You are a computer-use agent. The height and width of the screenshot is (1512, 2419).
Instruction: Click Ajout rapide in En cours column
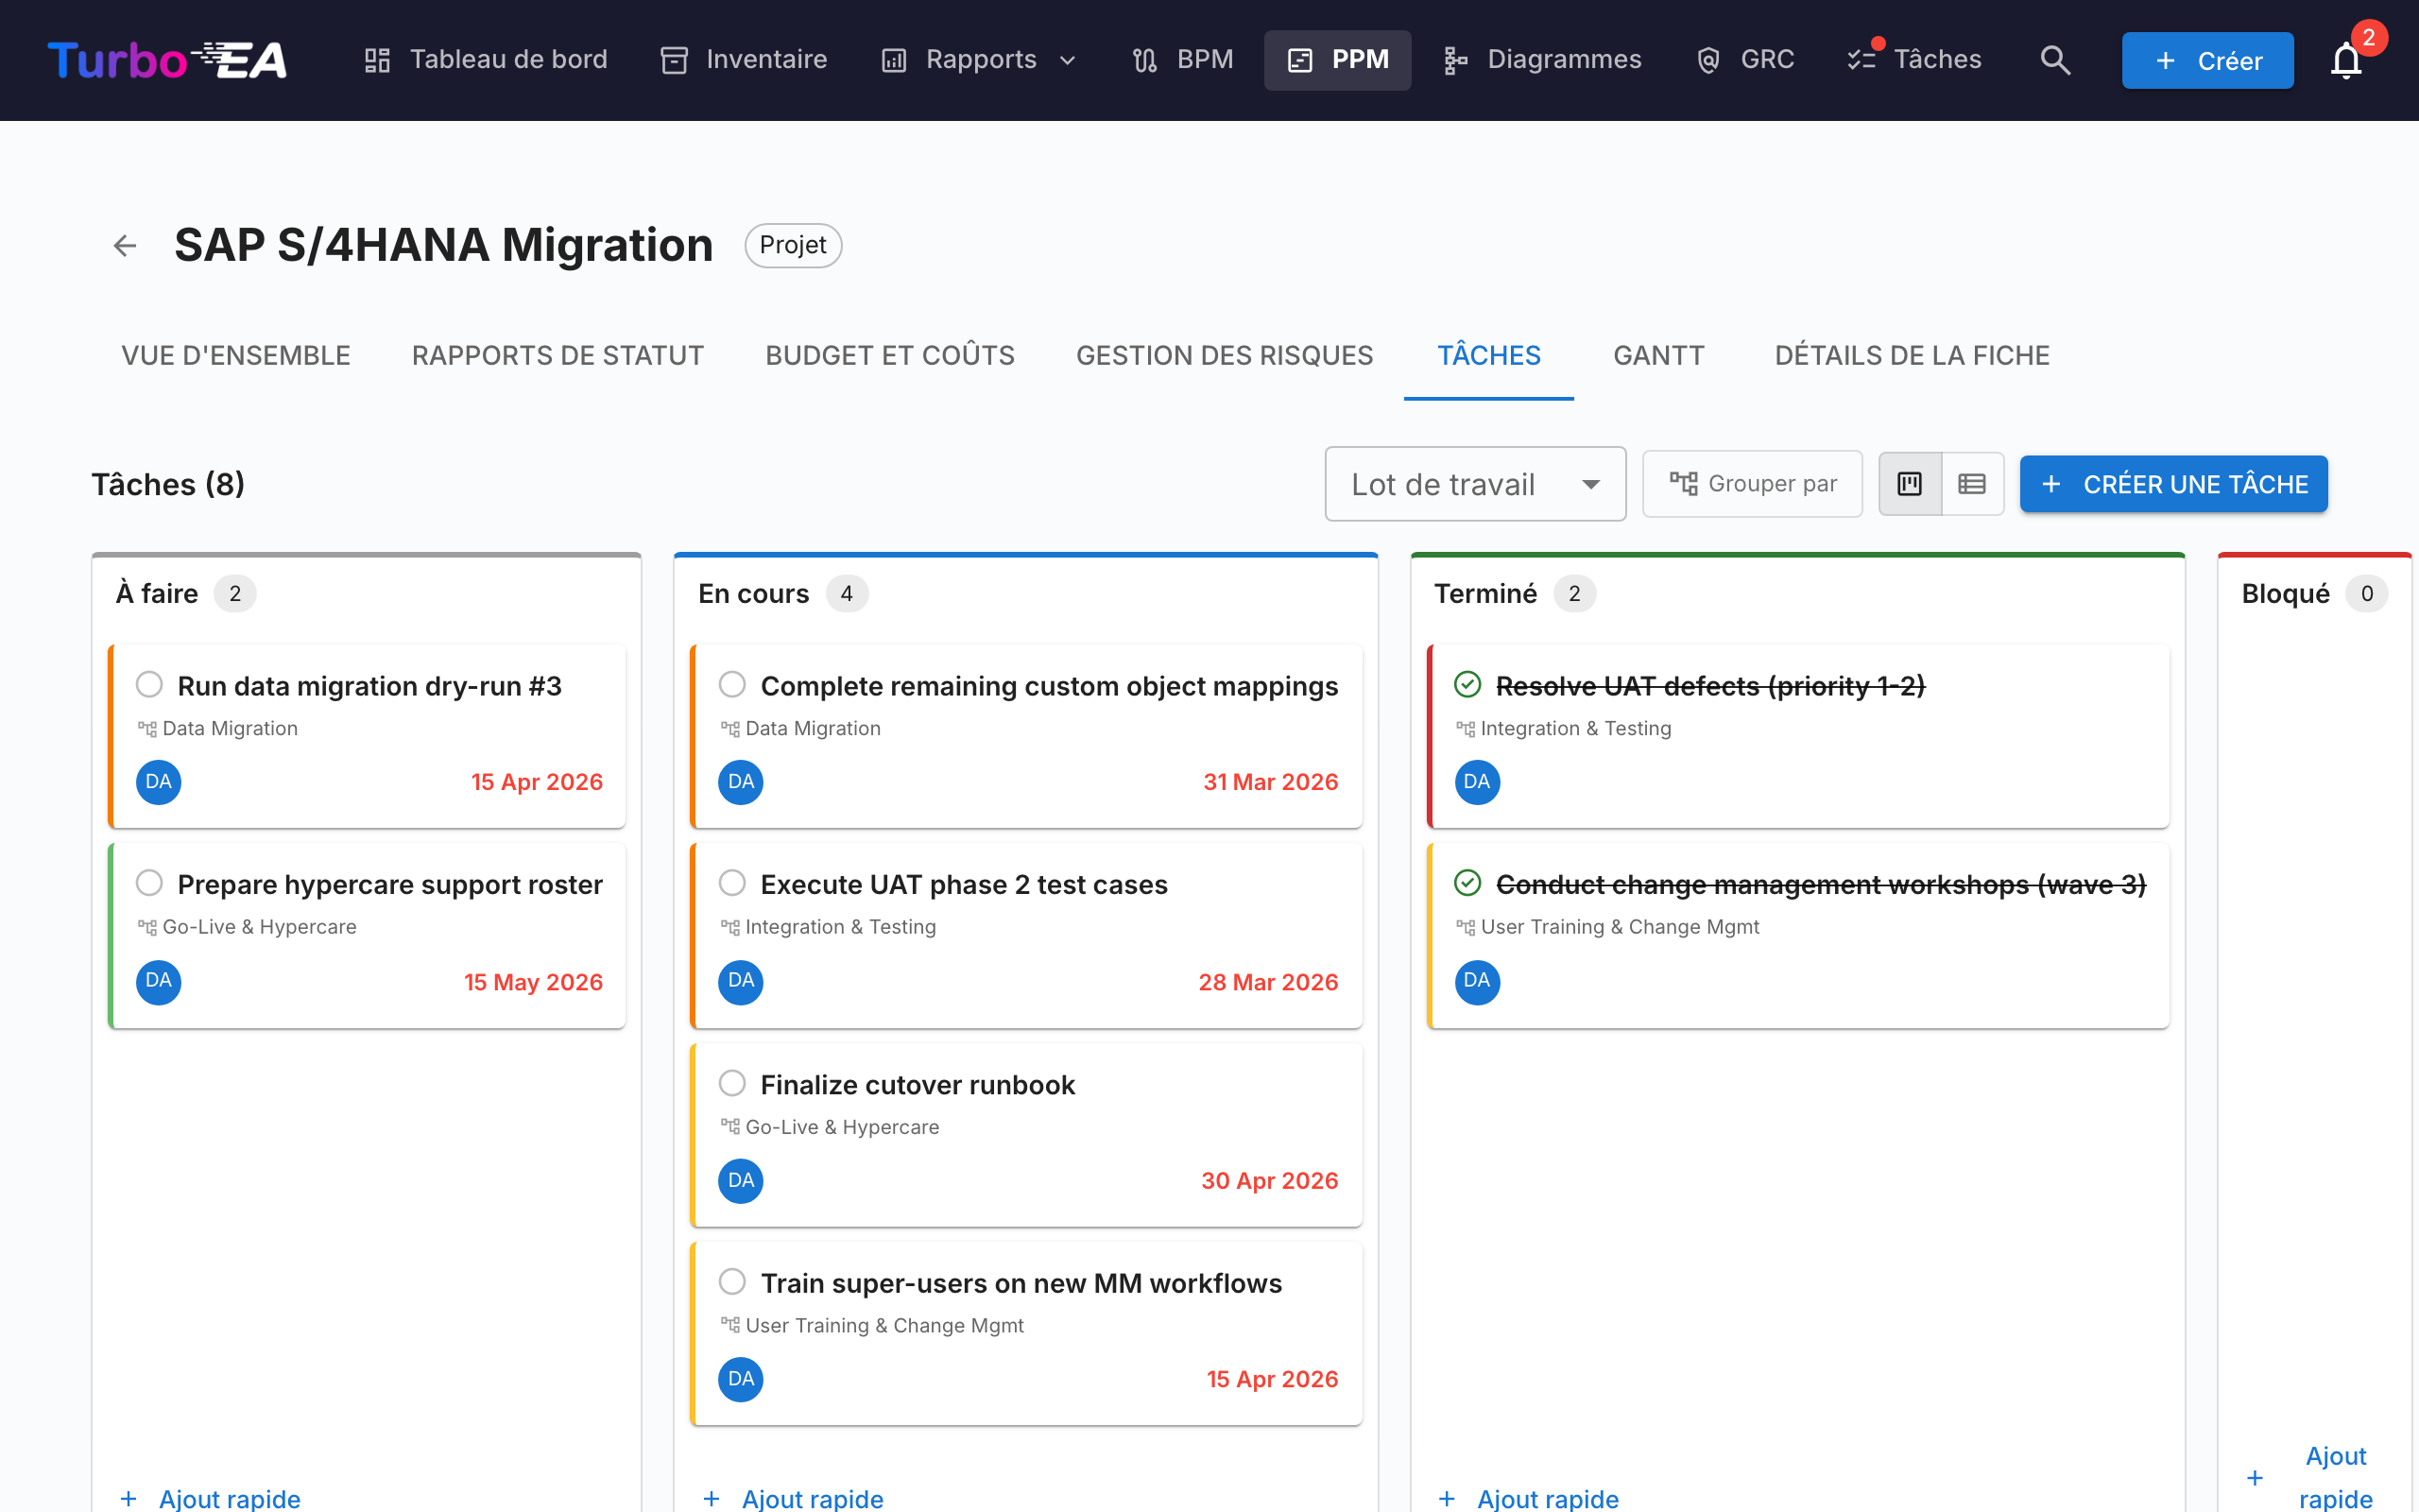[x=794, y=1498]
